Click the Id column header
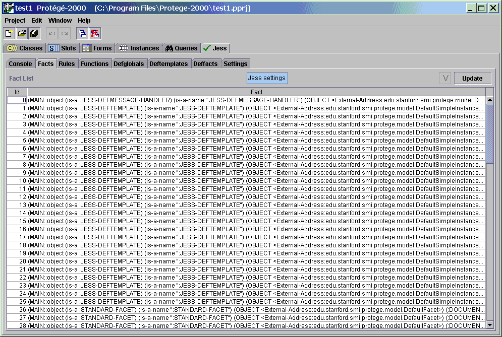Viewport: 502px width, 337px height. click(x=17, y=92)
